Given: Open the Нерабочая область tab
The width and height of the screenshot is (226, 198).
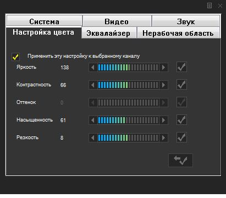Looking at the screenshot, I should [178, 32].
